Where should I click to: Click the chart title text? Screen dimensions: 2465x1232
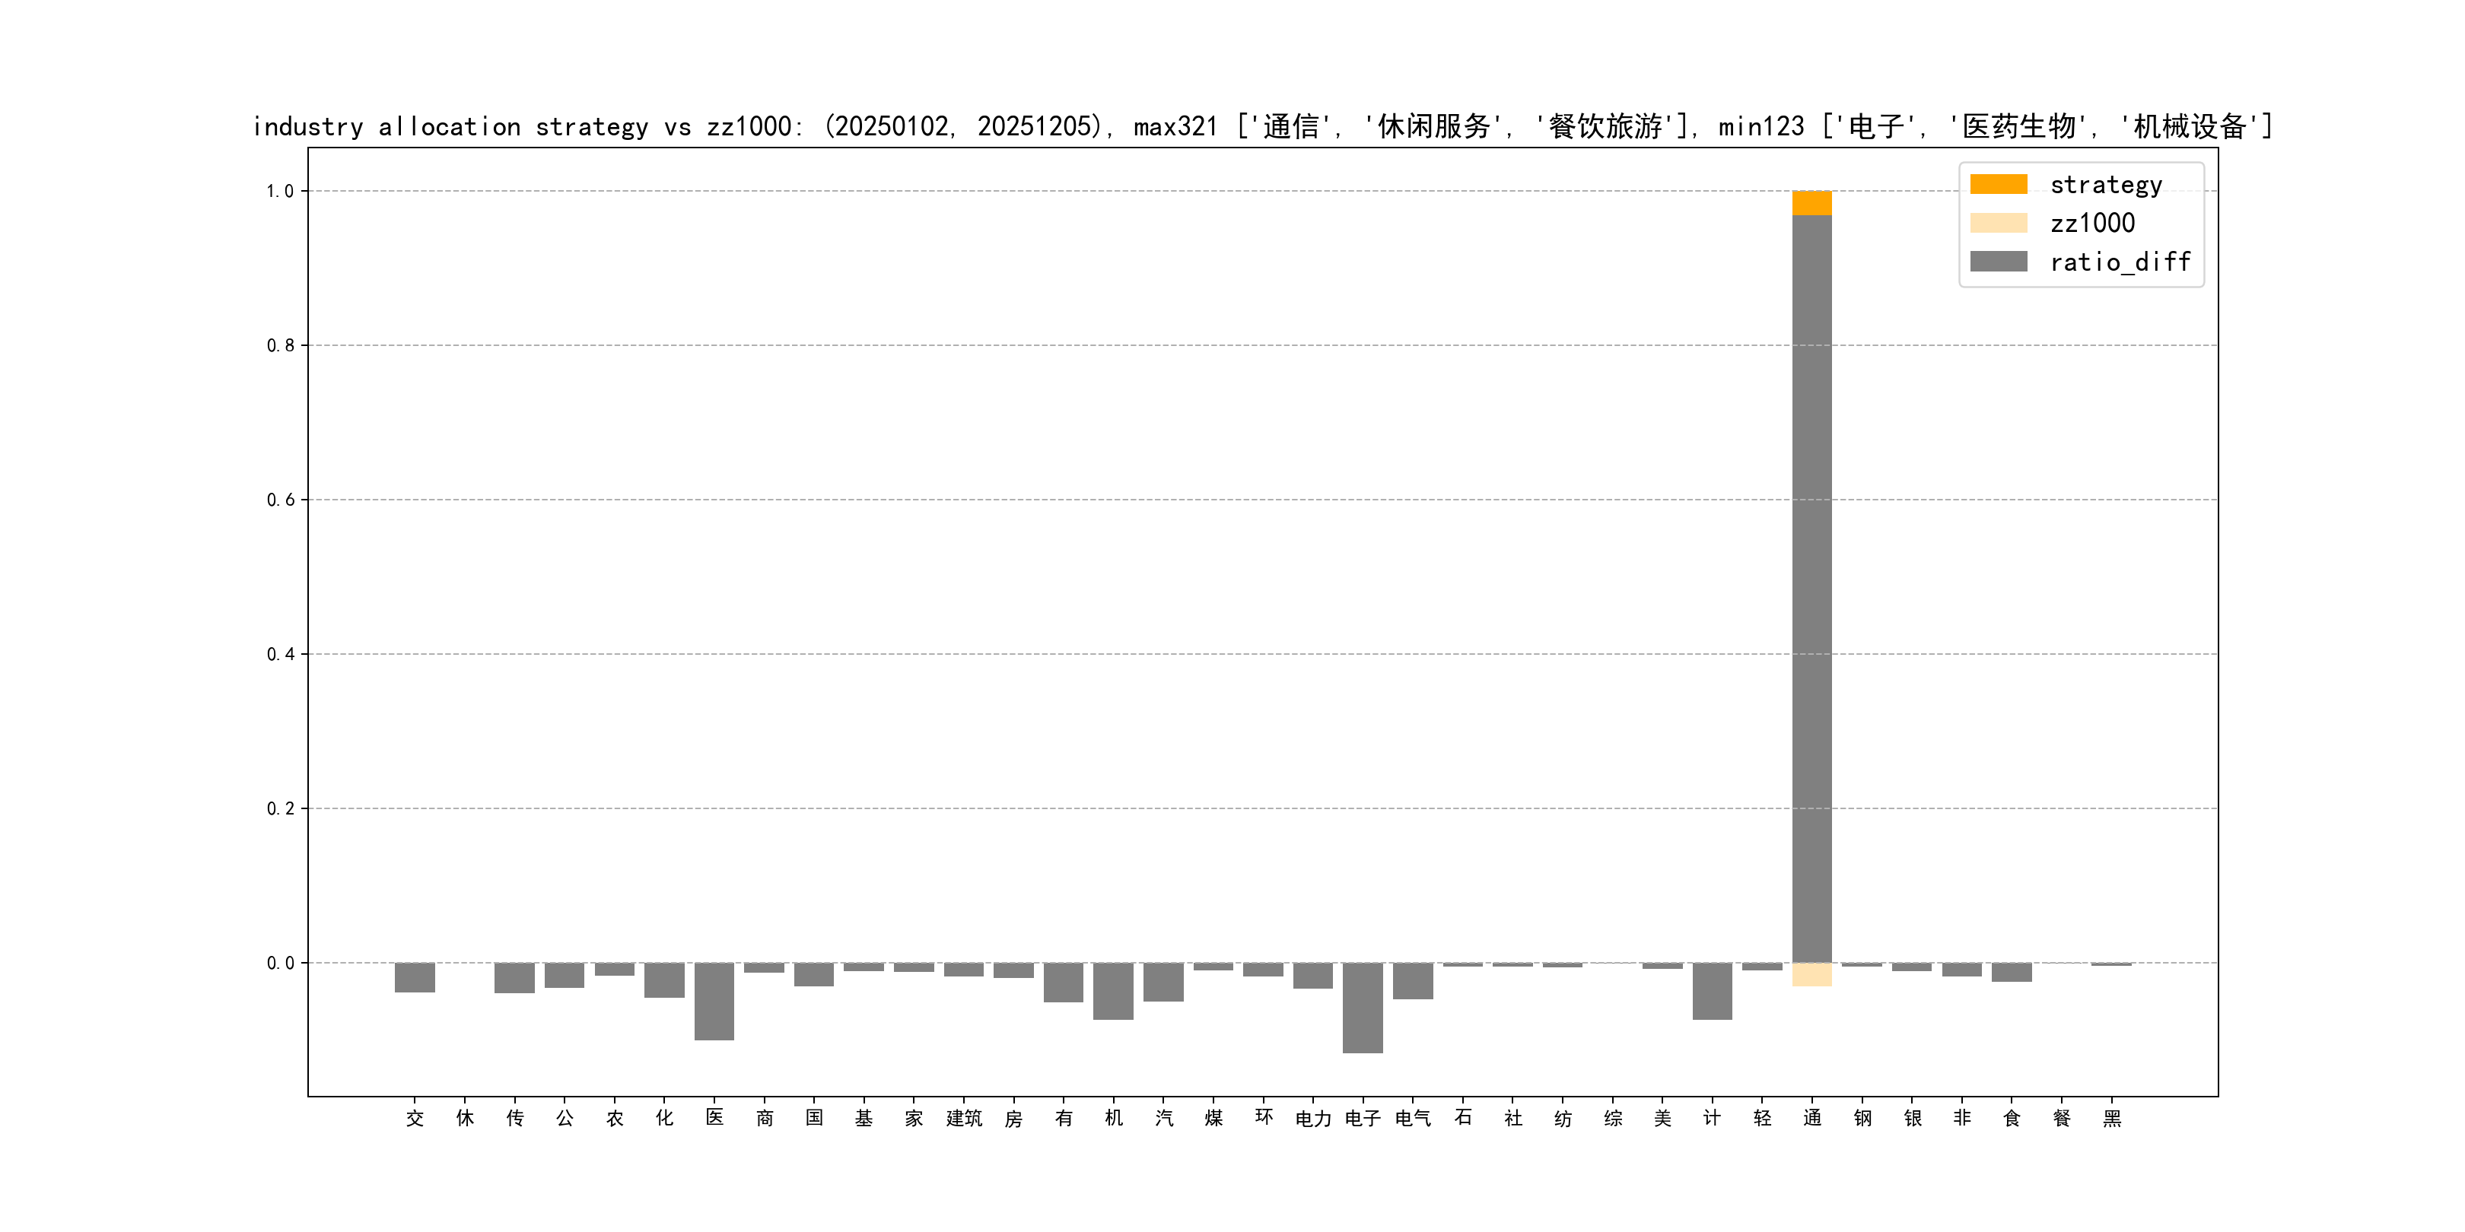point(1261,126)
